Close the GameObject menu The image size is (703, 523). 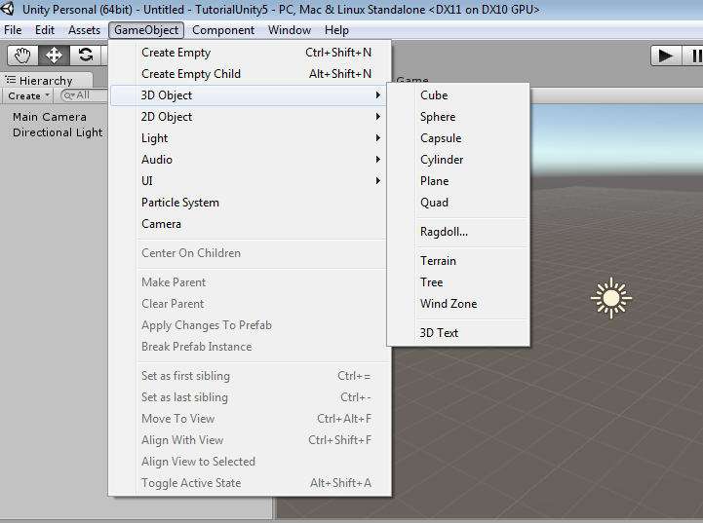(146, 30)
